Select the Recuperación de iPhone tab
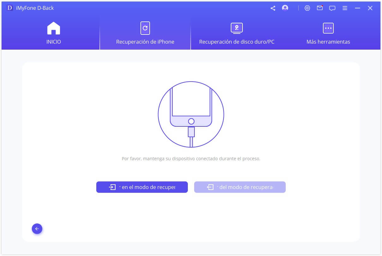 click(145, 33)
